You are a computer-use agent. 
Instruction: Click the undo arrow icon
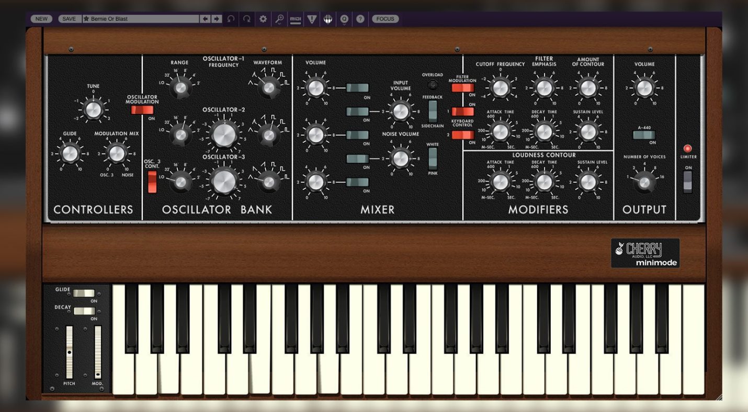pyautogui.click(x=230, y=19)
